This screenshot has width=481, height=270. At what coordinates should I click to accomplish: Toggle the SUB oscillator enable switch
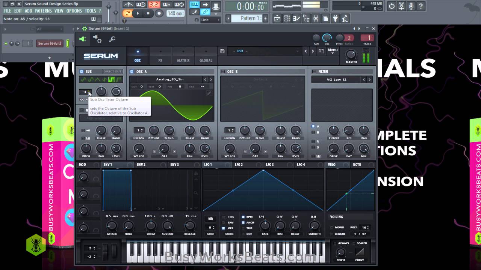82,71
